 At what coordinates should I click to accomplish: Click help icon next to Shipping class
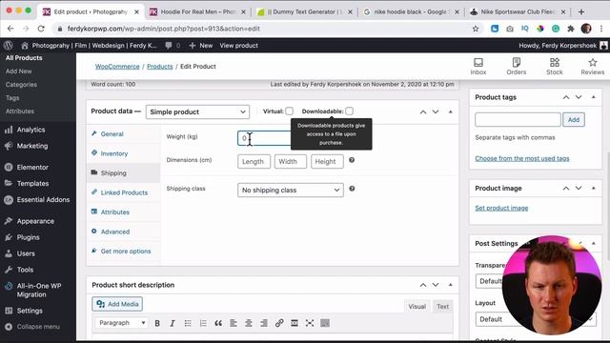[352, 189]
